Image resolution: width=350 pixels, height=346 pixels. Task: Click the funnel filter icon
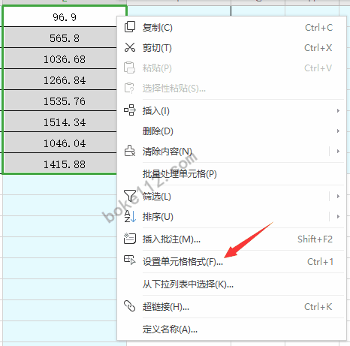pos(130,196)
